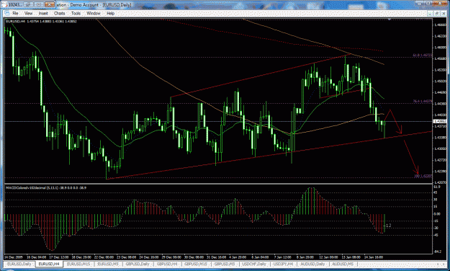Open the Insert menu
Screen dimensions: 450x271
point(43,13)
